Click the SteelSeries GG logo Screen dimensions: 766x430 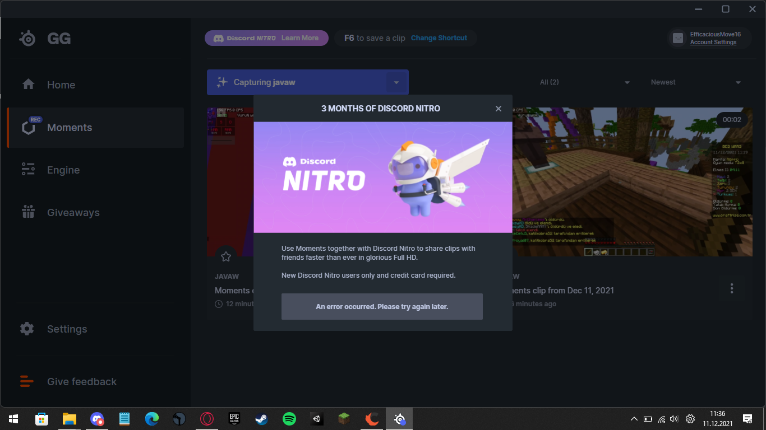[x=45, y=38]
